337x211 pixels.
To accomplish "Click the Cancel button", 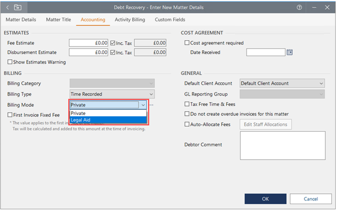I will click(x=311, y=199).
